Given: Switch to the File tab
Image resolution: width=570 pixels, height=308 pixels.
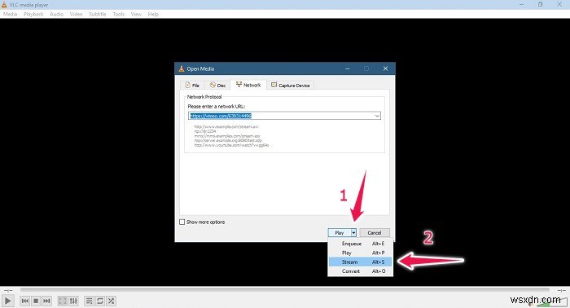Looking at the screenshot, I should (x=192, y=85).
